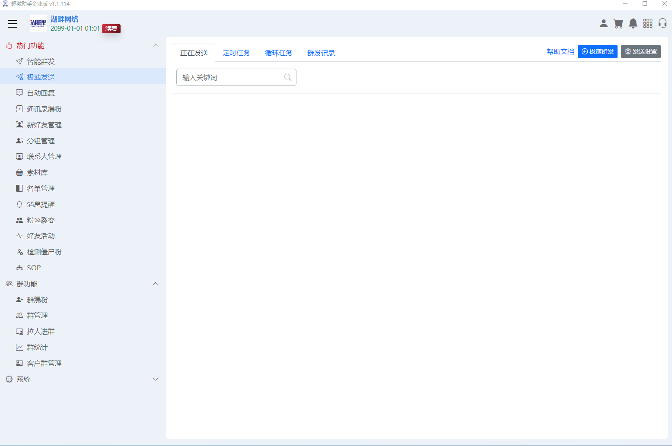Expand the 系统 section
Screen dimensions: 672x446
[156, 379]
